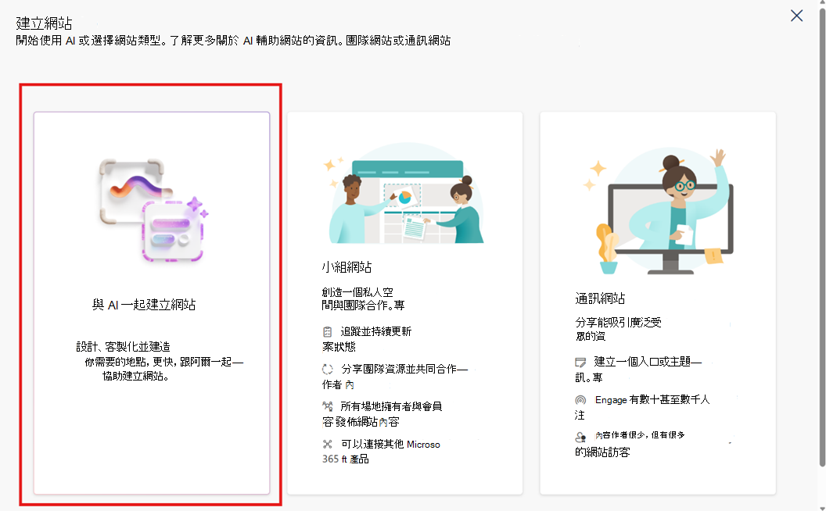Viewport: 826px width, 511px height.
Task: Click the scrollbar down arrow
Action: click(x=822, y=508)
